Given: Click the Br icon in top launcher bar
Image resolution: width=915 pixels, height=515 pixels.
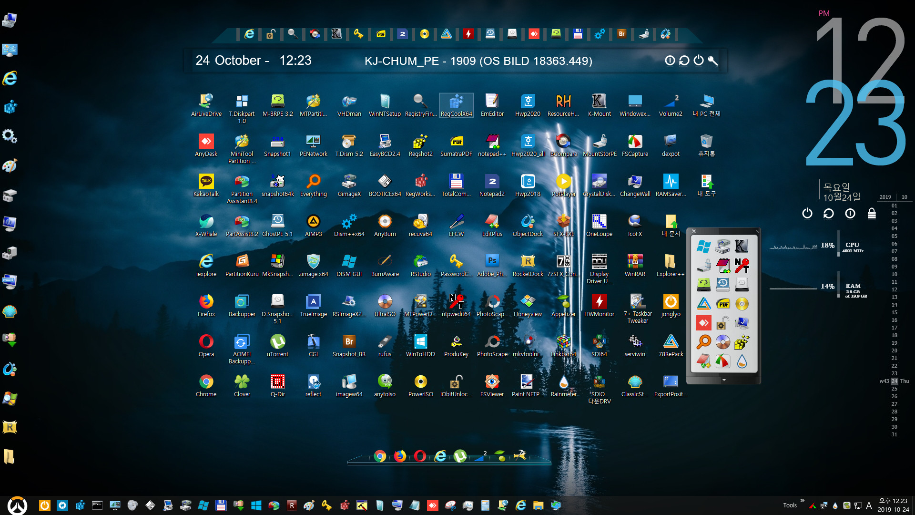Looking at the screenshot, I should 621,34.
